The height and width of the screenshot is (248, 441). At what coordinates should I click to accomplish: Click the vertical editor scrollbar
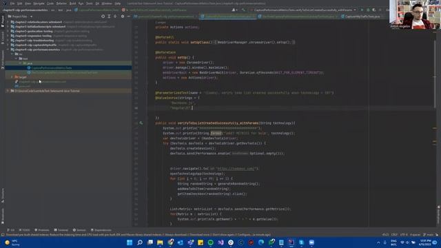(x=435, y=74)
